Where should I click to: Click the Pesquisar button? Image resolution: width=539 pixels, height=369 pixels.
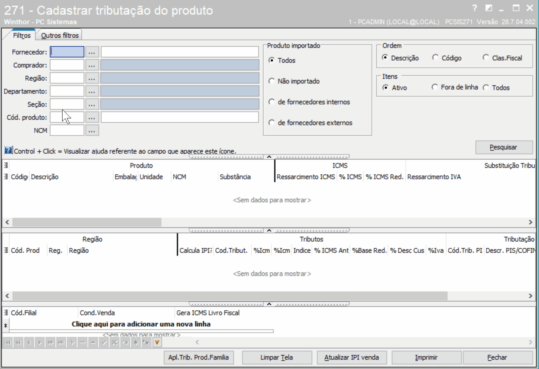(x=504, y=147)
